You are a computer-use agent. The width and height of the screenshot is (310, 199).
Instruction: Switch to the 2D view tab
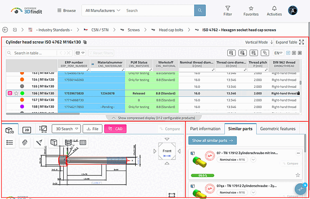(x=27, y=130)
